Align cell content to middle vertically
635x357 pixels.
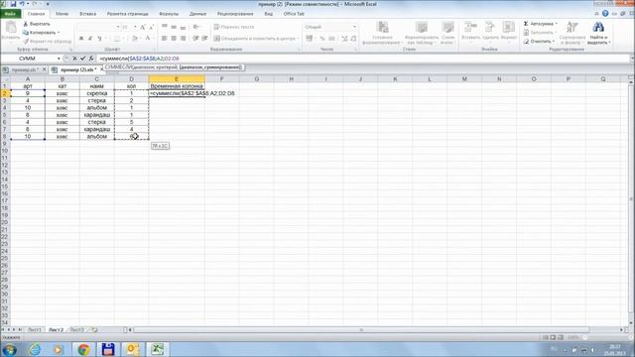[174, 27]
